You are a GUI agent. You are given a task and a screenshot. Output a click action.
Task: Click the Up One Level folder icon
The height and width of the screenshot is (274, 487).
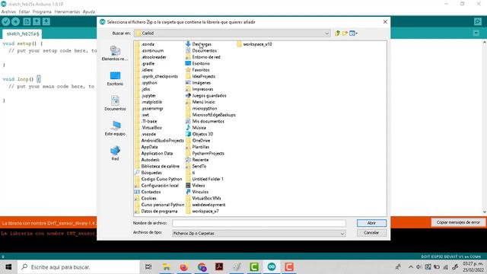[x=337, y=33]
